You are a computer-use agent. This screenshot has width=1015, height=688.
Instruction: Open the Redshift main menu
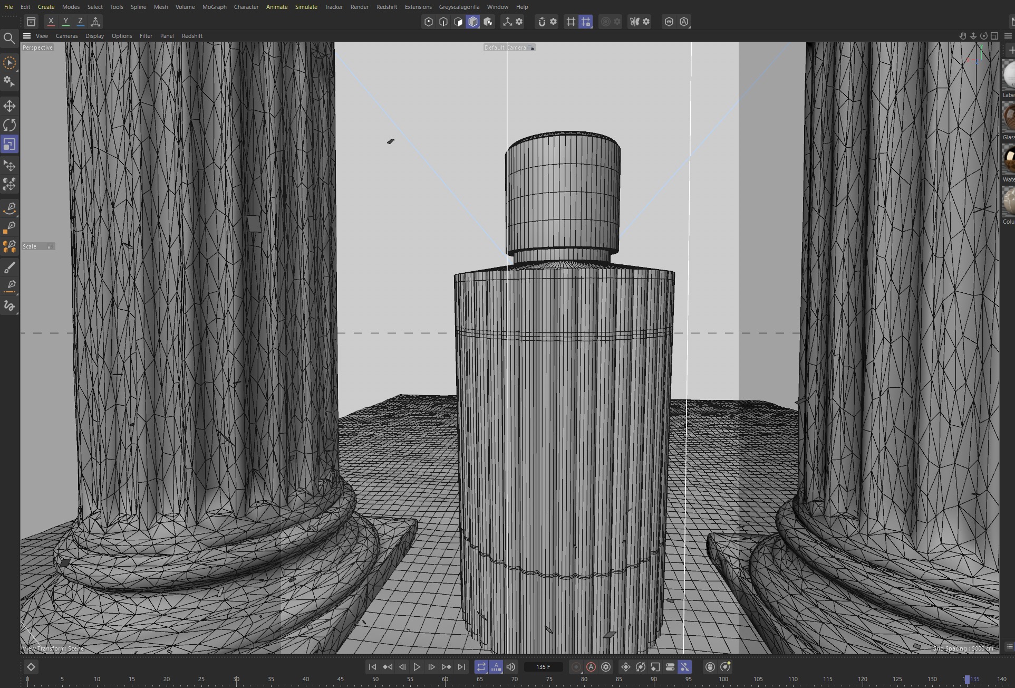coord(386,7)
